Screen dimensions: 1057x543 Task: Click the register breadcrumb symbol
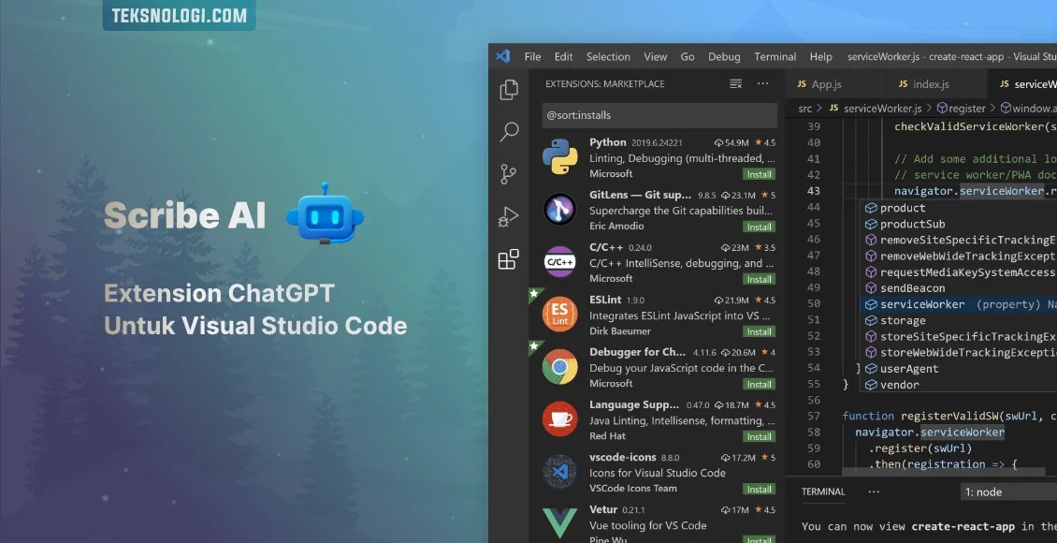click(962, 108)
